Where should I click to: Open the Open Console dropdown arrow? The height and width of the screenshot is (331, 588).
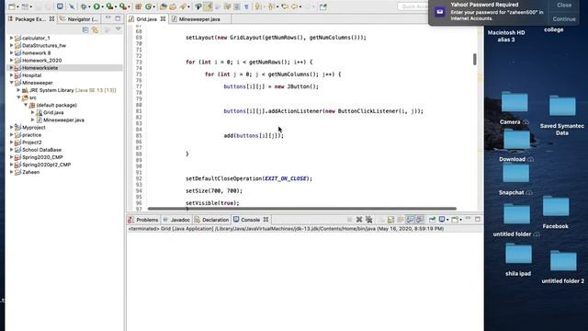click(x=461, y=220)
